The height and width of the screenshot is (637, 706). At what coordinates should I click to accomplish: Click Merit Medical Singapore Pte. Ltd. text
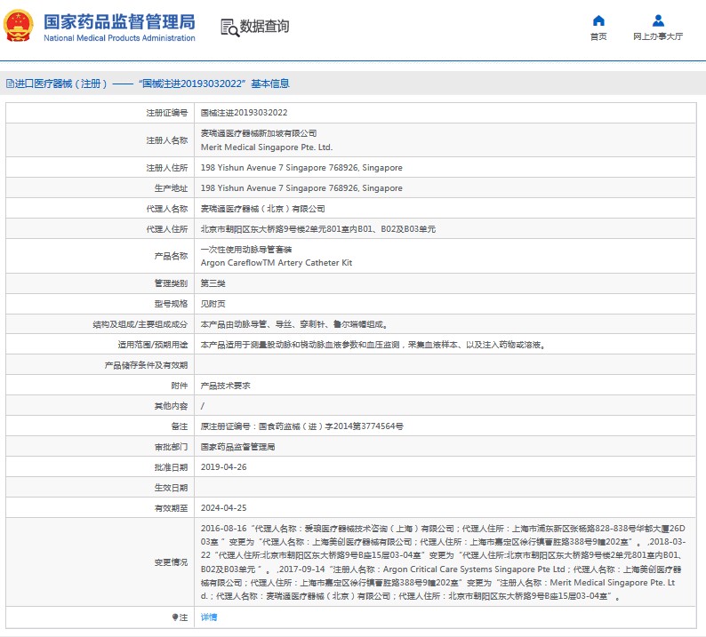267,147
